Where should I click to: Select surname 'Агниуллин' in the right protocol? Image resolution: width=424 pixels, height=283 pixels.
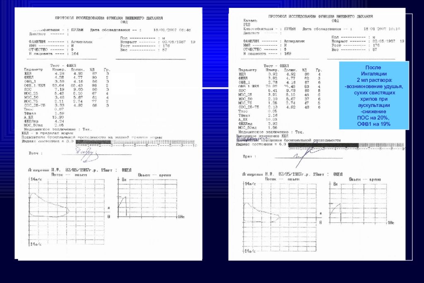(x=294, y=41)
